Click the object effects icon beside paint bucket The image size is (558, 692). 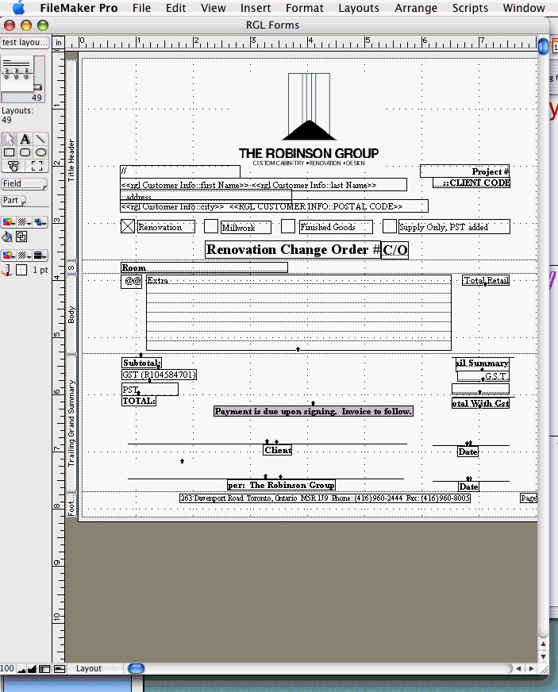pos(21,236)
